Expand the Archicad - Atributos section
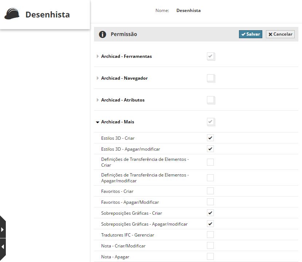Image resolution: width=302 pixels, height=262 pixels. (x=98, y=100)
